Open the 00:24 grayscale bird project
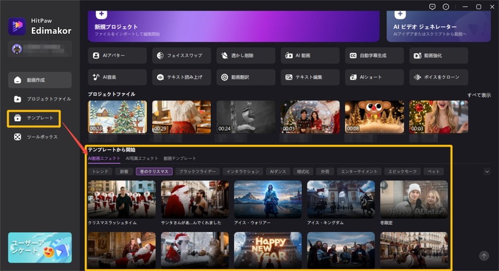This screenshot has width=499, height=271. tap(246, 117)
